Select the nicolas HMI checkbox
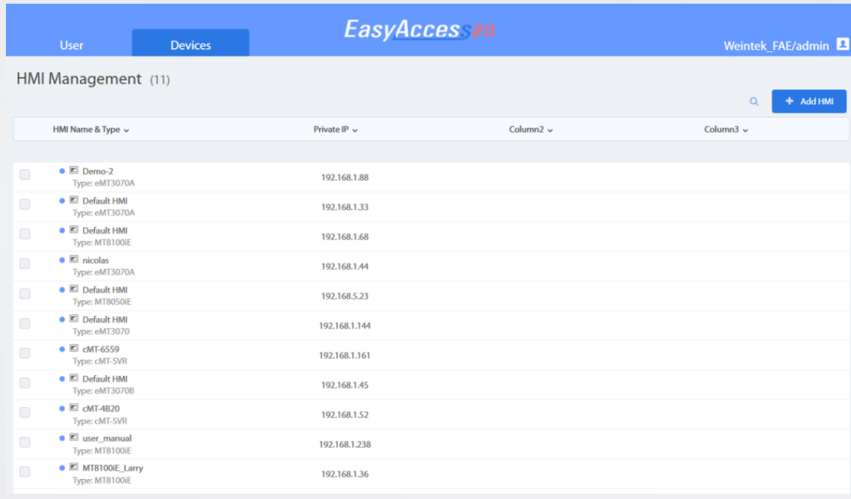 [25, 264]
